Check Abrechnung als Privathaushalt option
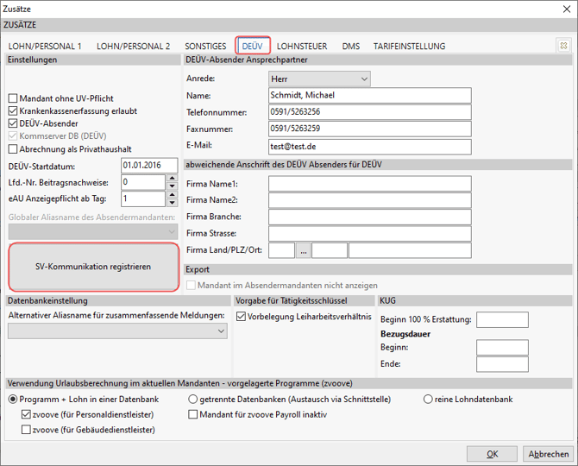 13,148
